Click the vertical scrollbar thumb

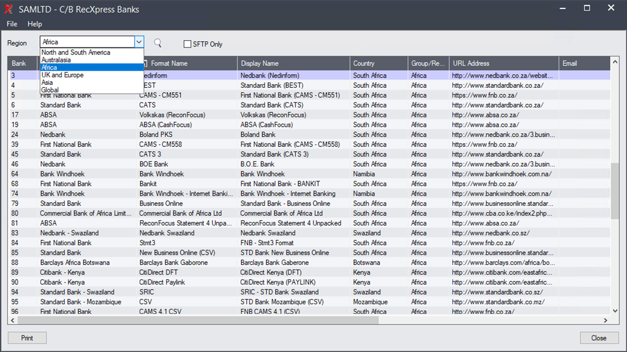coord(615,191)
